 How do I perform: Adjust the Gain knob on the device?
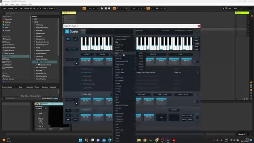(40, 116)
